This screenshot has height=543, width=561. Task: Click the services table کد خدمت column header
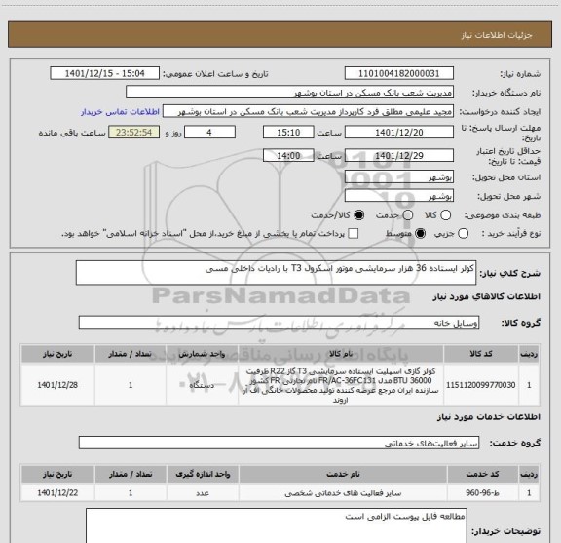pos(482,474)
